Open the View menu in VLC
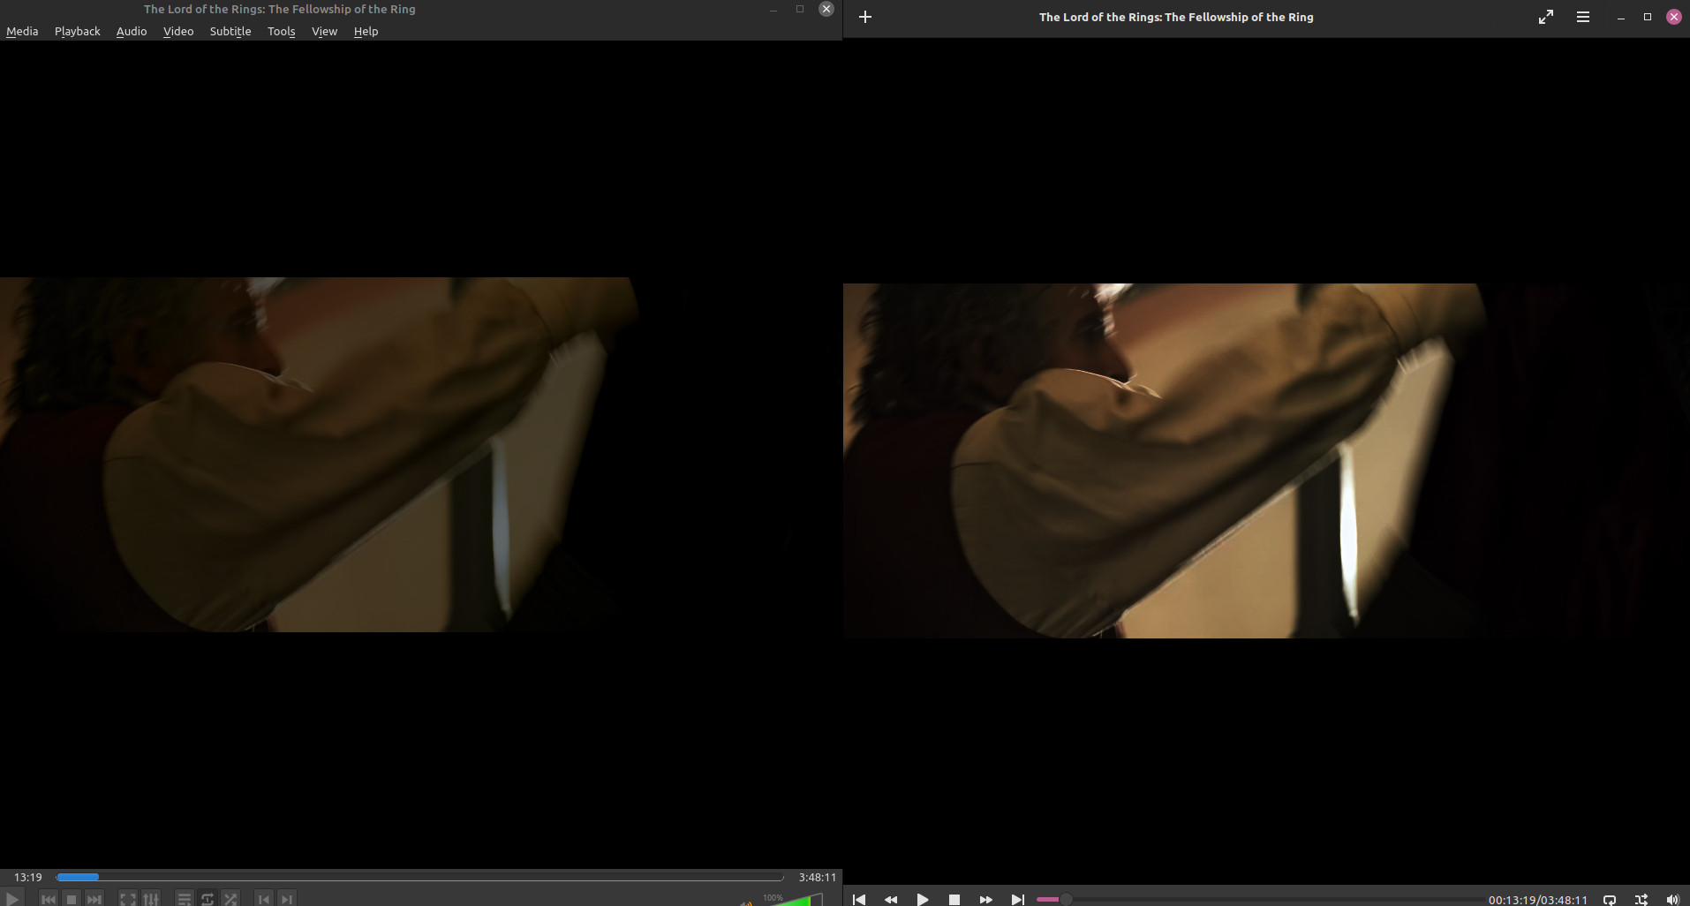Screen dimensions: 1690x906 [x=324, y=31]
